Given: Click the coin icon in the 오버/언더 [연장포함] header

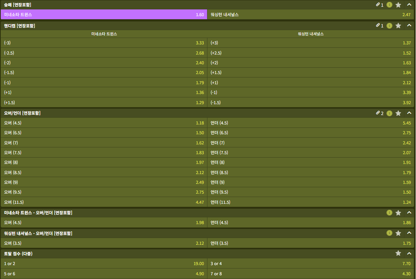Looking at the screenshot, I should coord(389,113).
